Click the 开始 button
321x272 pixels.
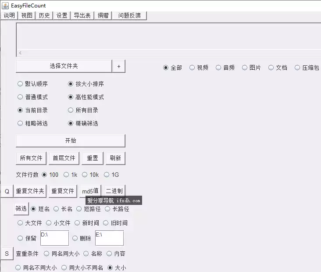[x=71, y=140]
